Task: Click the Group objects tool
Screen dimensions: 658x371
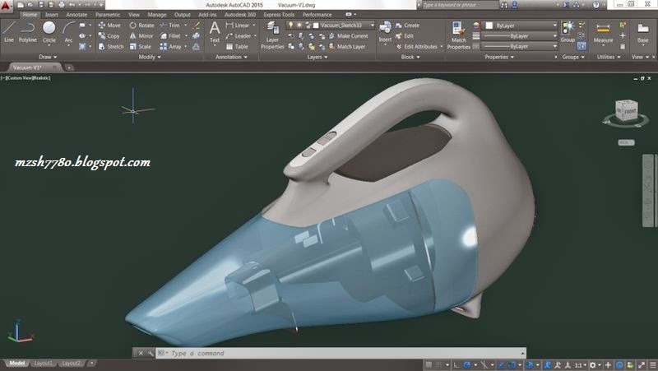Action: point(568,32)
